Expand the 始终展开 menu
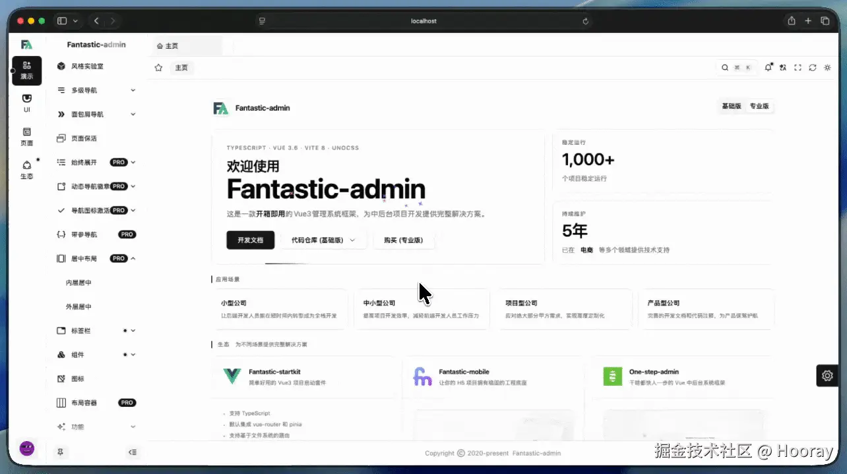847x474 pixels. click(96, 163)
